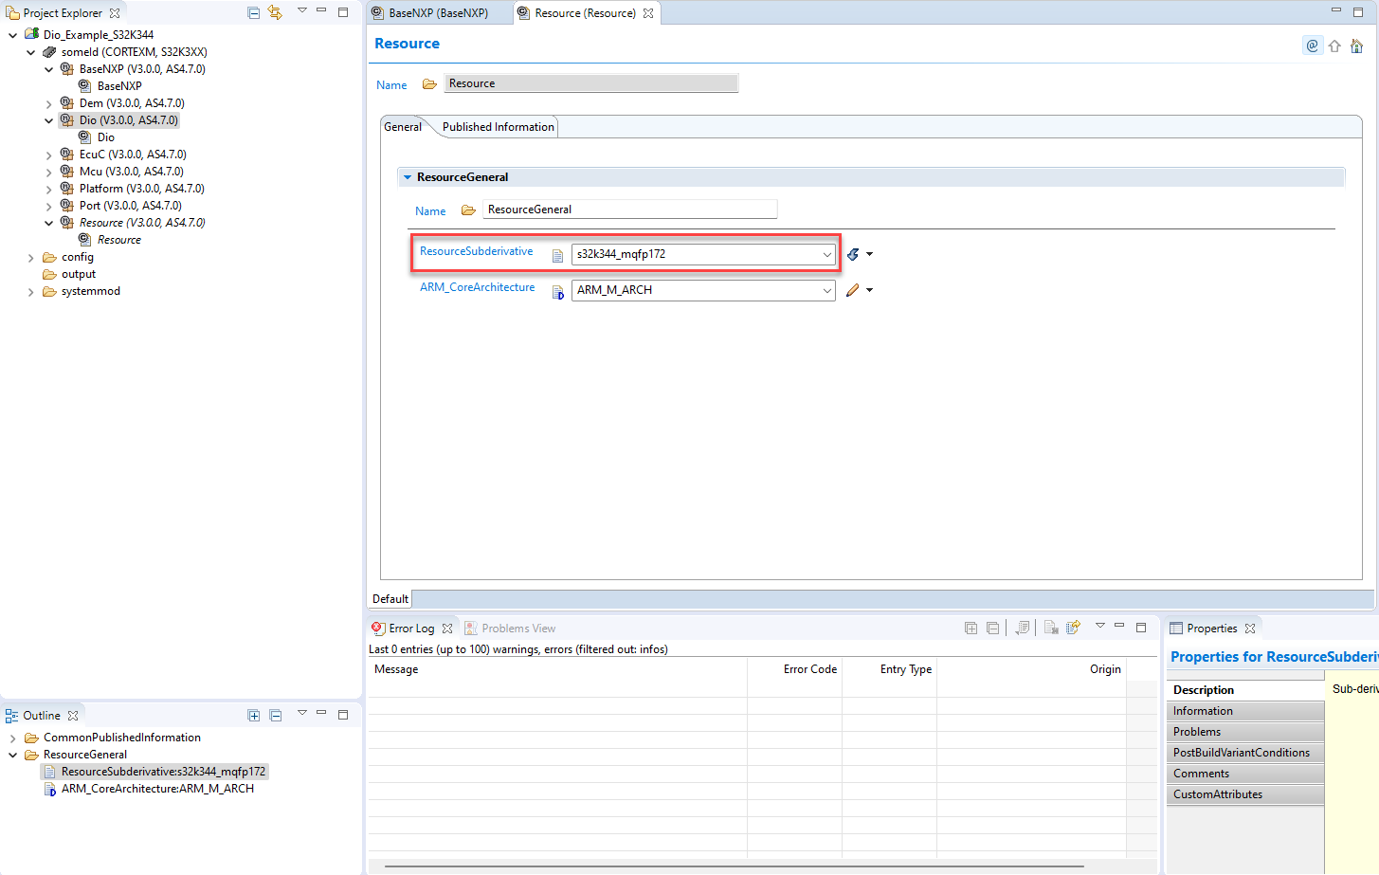Image resolution: width=1379 pixels, height=875 pixels.
Task: Click the up arrow icon in Resource editor header
Action: 1334,46
